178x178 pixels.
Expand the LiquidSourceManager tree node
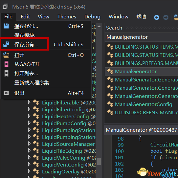pos(29,144)
